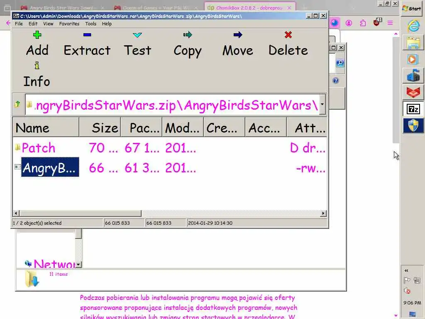Open the browser extensions puzzle icon
This screenshot has height=319, width=425.
[x=363, y=23]
